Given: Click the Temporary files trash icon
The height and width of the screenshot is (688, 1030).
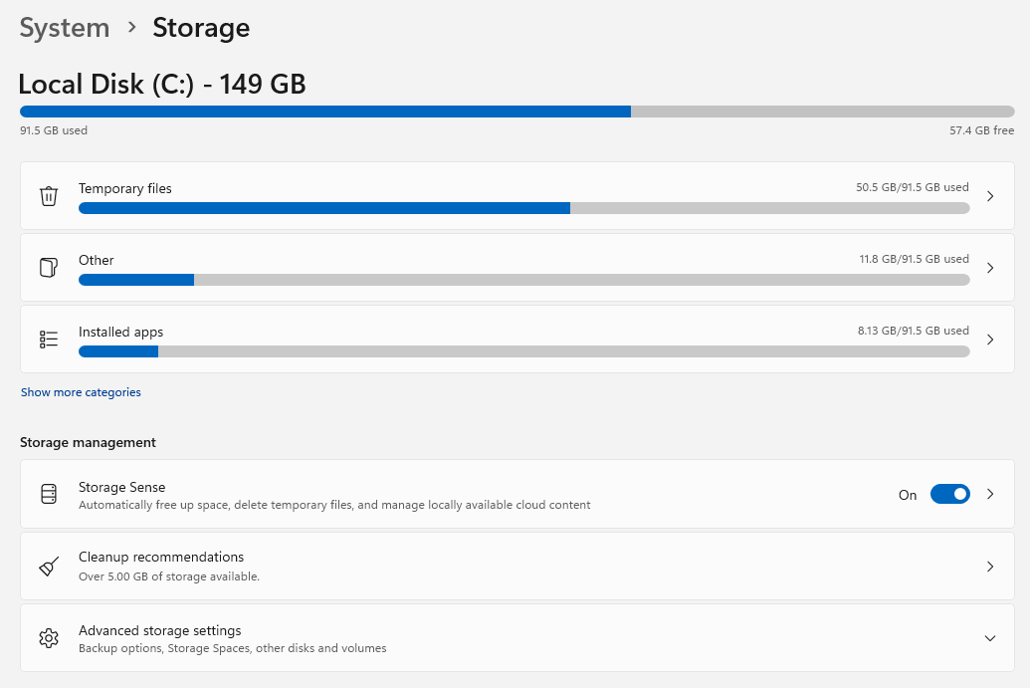Looking at the screenshot, I should point(48,196).
